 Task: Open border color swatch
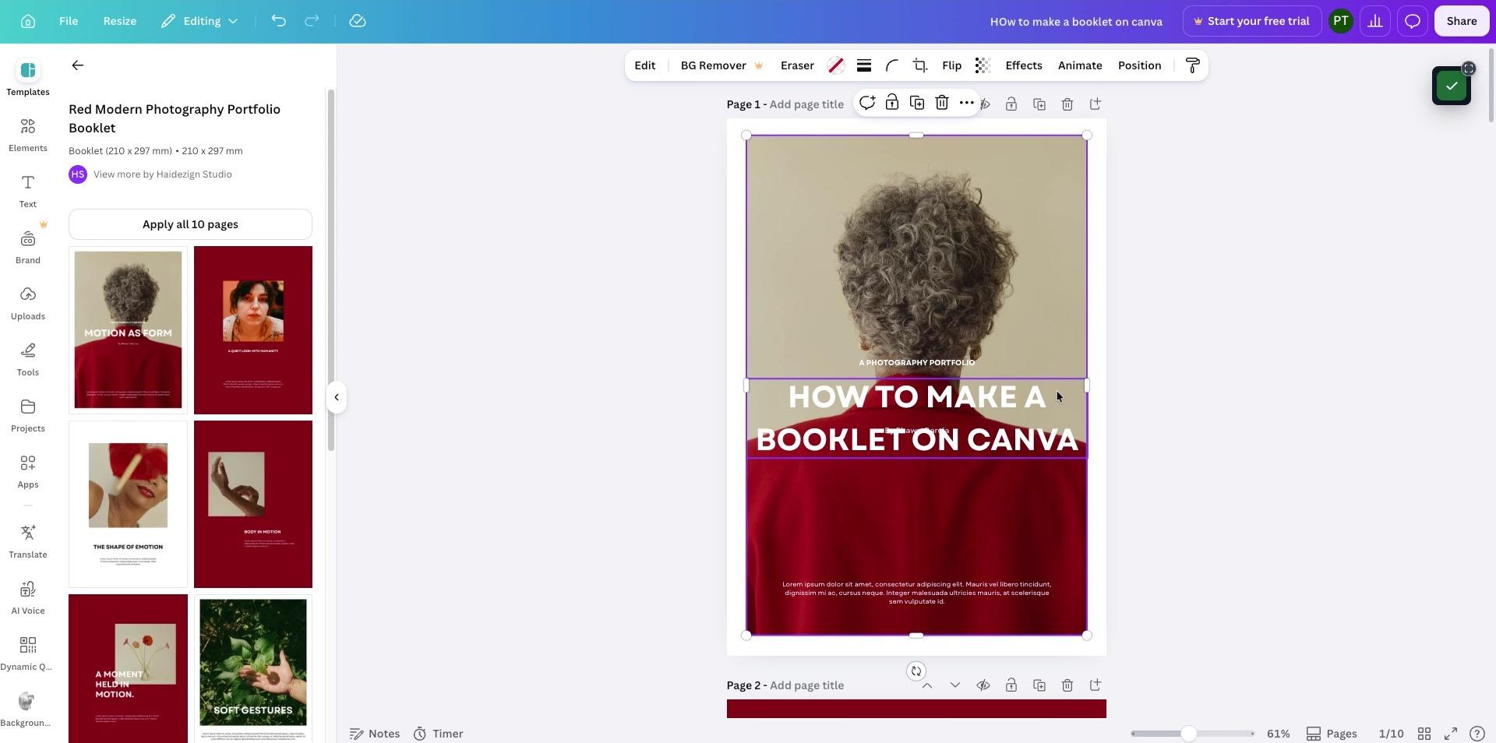point(836,65)
